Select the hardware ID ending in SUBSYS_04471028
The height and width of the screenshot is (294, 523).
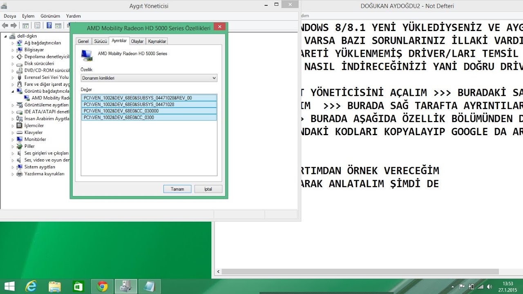pos(149,105)
